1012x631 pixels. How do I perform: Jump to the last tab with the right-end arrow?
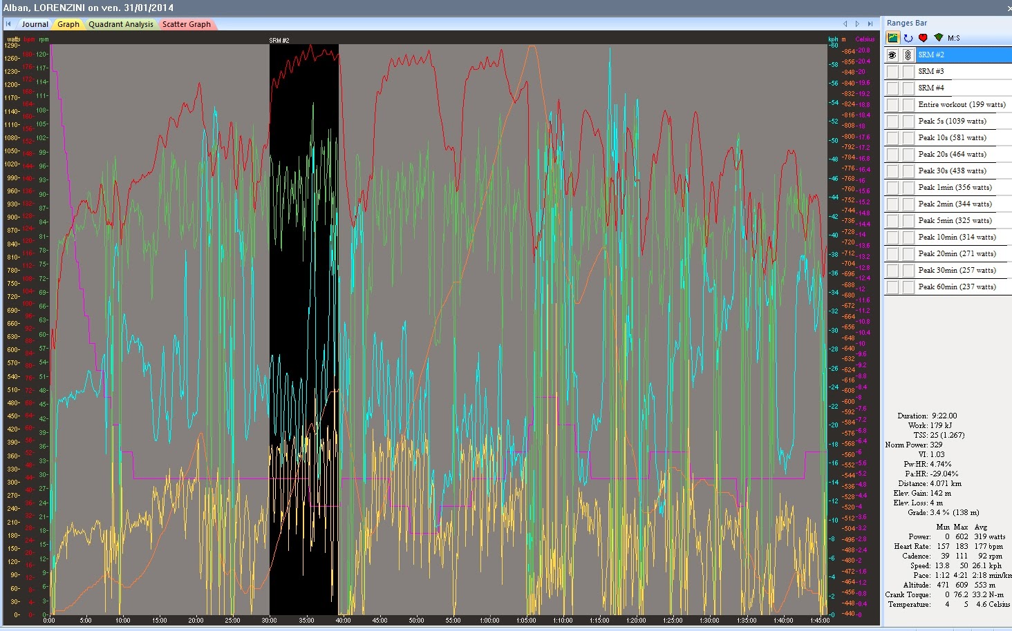pyautogui.click(x=870, y=23)
